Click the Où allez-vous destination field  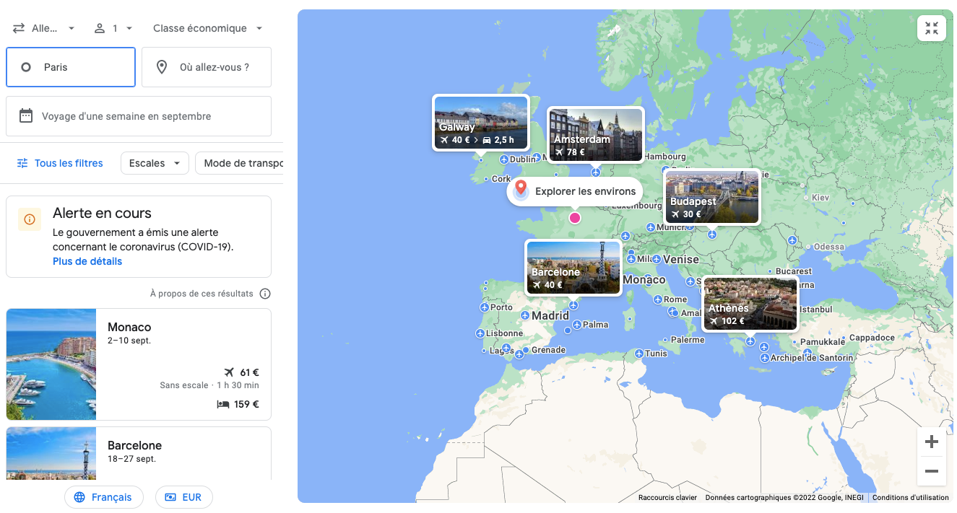(x=207, y=67)
